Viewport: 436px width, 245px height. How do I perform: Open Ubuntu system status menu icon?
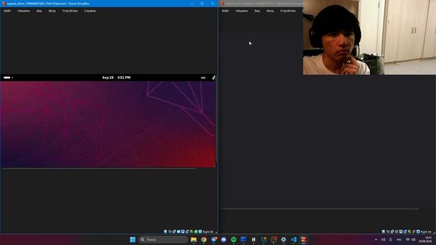pyautogui.click(x=213, y=78)
